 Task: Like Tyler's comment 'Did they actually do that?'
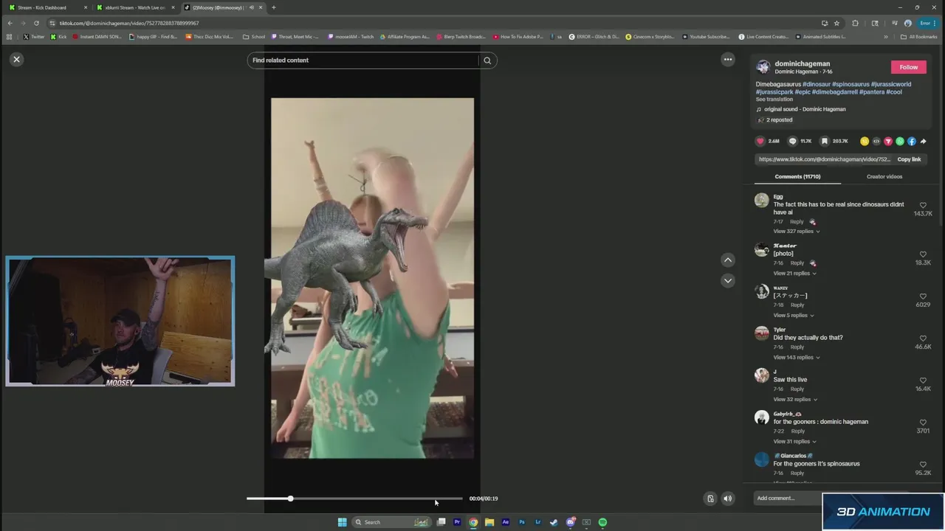point(923,339)
